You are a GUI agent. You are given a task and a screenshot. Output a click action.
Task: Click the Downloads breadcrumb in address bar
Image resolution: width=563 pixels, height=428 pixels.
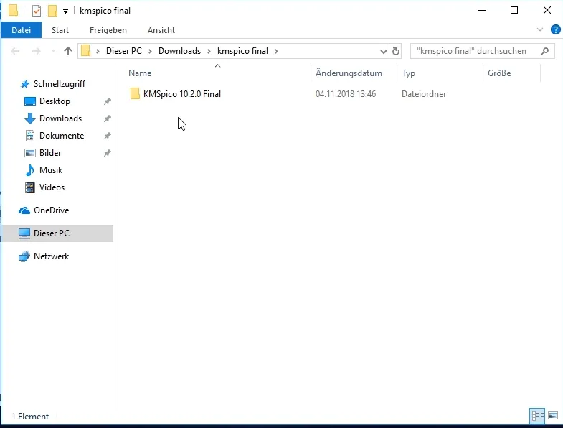click(x=179, y=51)
